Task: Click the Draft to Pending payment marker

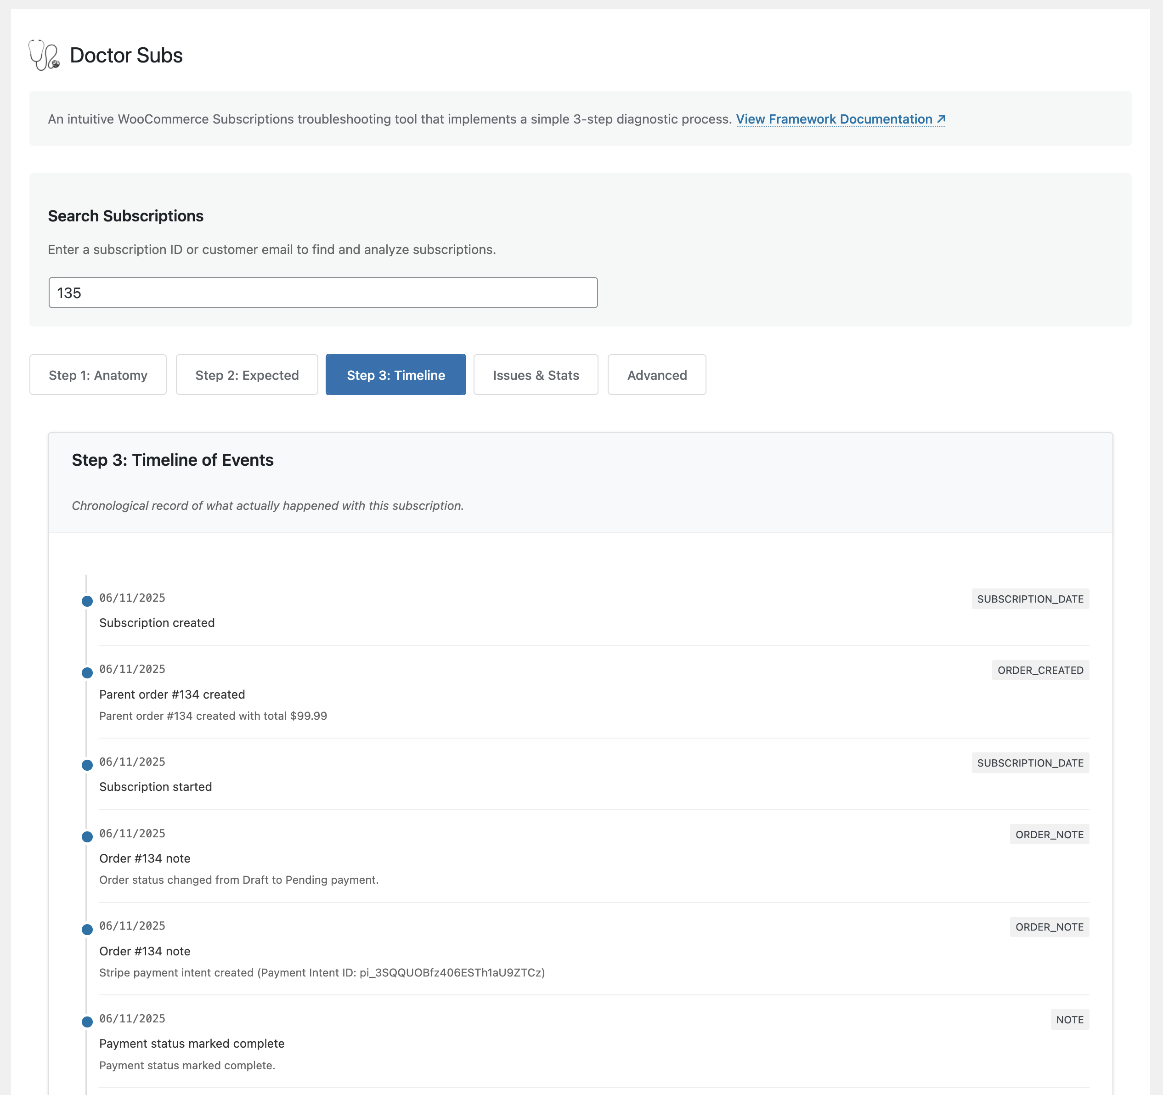Action: [87, 836]
